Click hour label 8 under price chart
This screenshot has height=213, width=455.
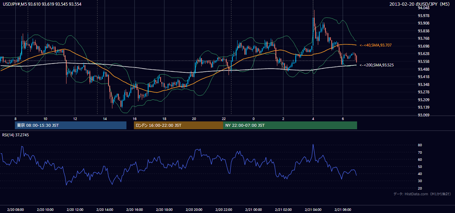15,118
